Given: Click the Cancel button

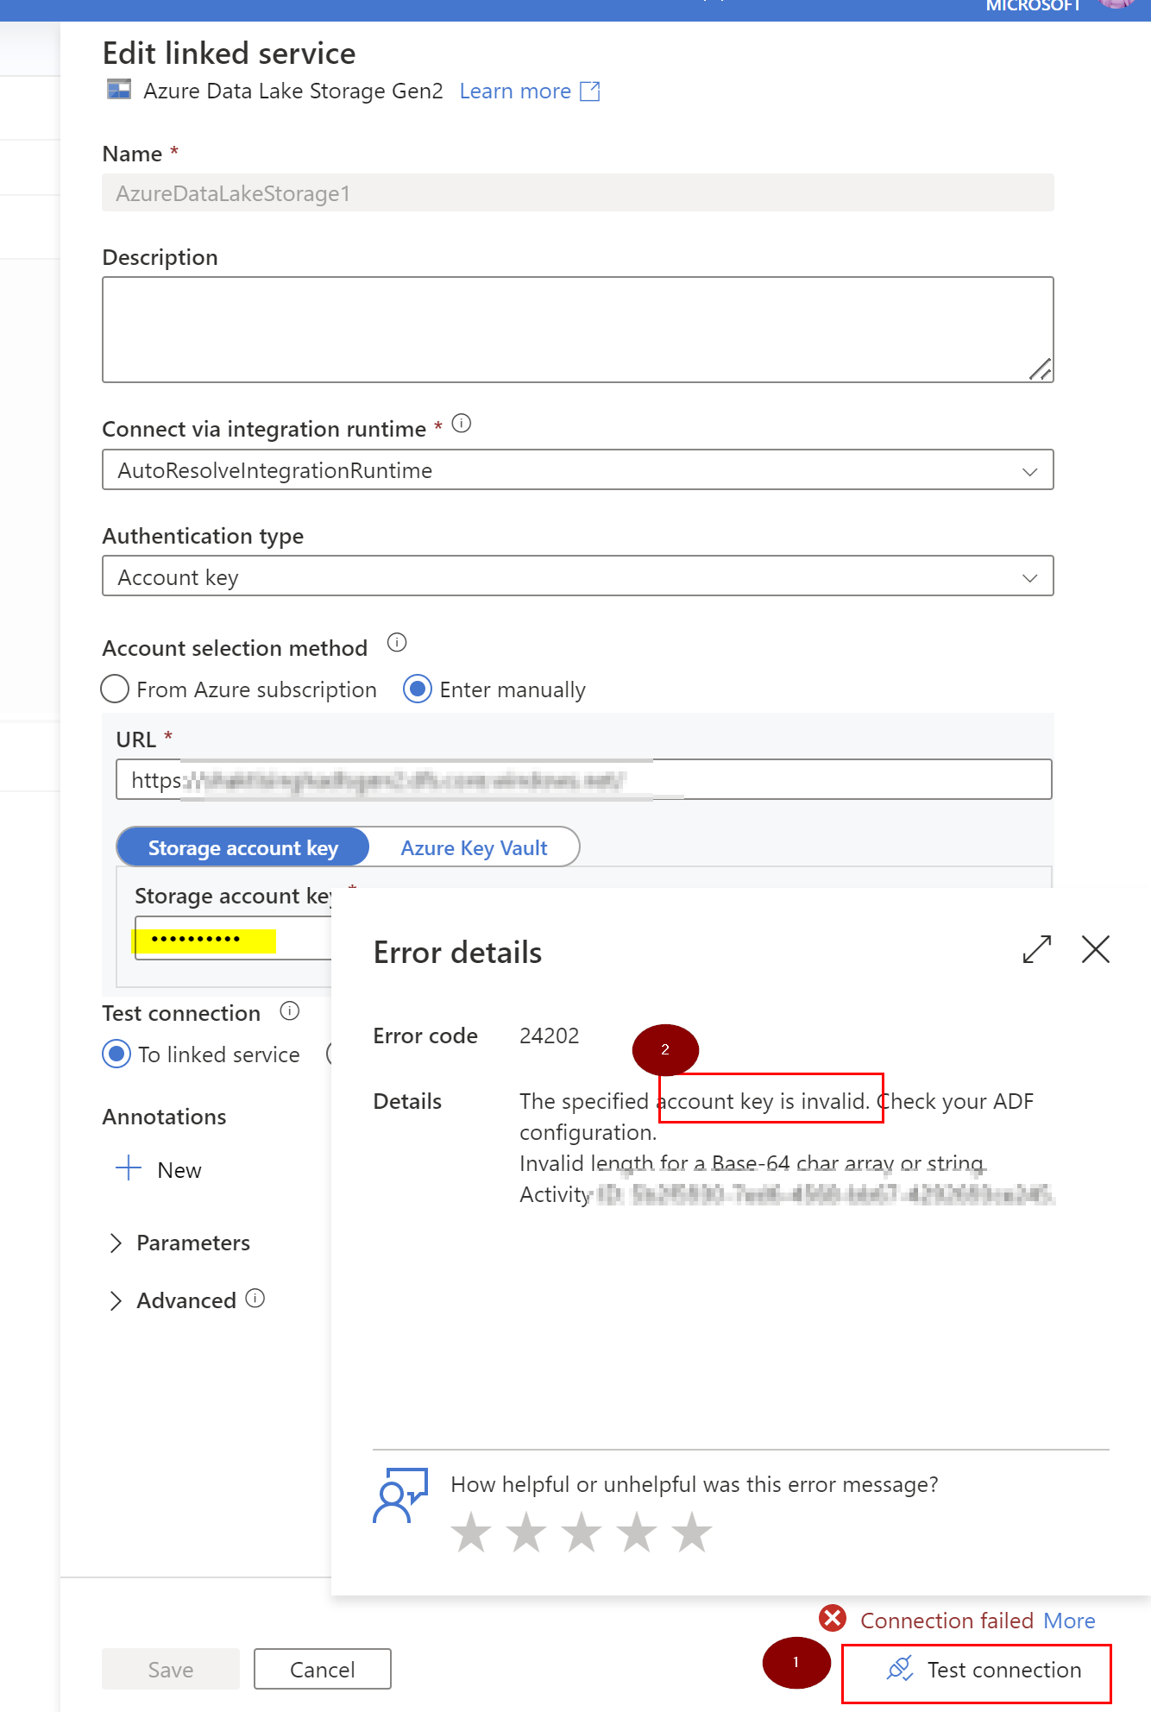Looking at the screenshot, I should [x=323, y=1670].
